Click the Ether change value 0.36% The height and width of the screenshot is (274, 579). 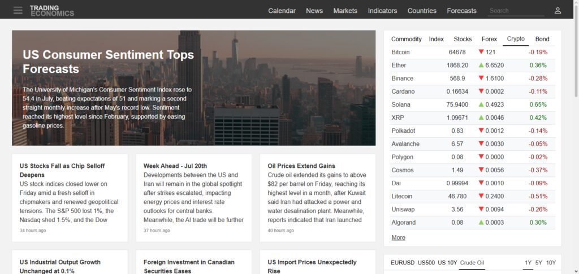coord(538,66)
